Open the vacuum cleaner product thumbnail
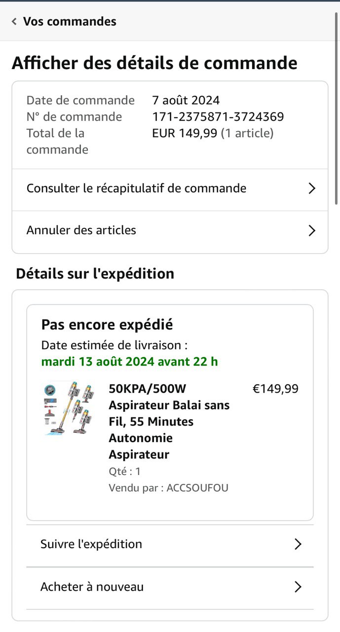 tap(68, 408)
